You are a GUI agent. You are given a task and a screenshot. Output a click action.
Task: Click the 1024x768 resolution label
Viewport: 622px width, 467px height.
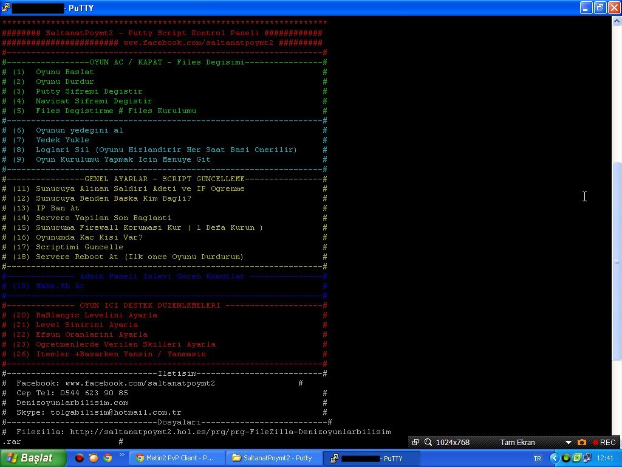453,443
